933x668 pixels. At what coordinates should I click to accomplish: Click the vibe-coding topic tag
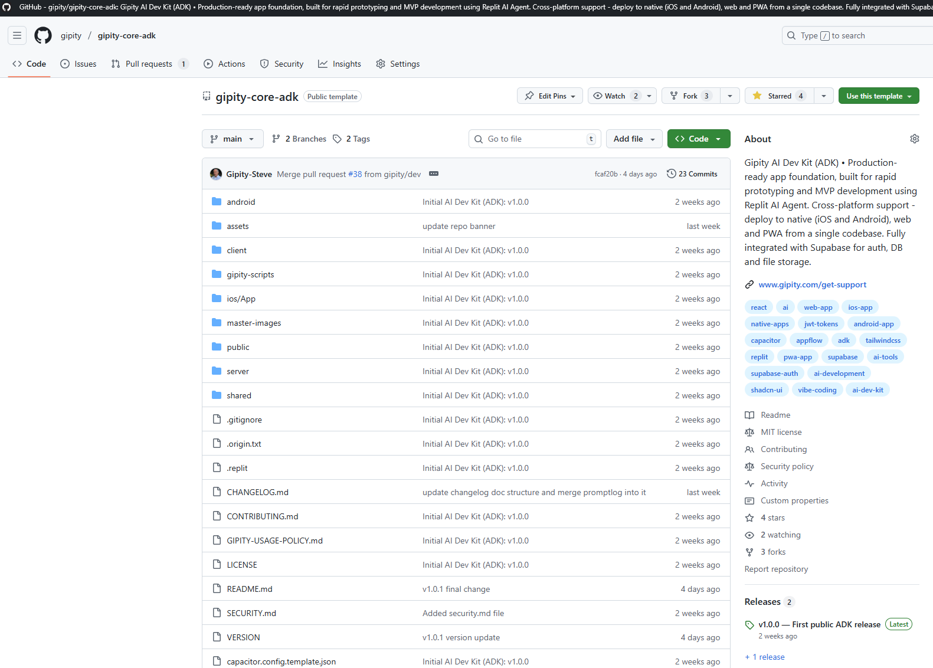pos(817,390)
